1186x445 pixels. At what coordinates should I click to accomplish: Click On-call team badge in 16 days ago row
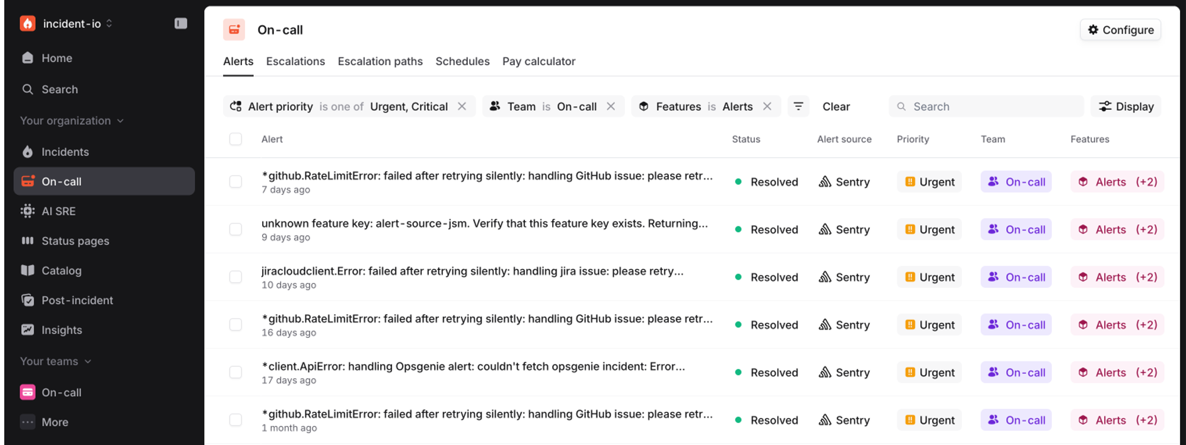tap(1016, 325)
